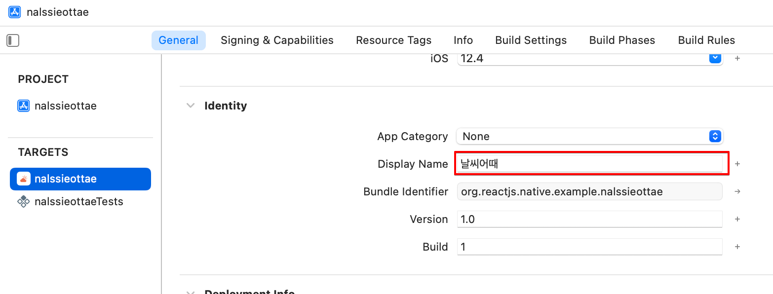The image size is (773, 294).
Task: Open the General tab
Action: coord(179,40)
